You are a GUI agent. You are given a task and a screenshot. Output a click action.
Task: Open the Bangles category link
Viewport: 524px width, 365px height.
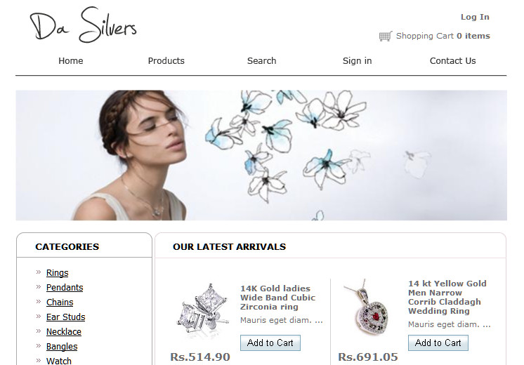click(62, 346)
